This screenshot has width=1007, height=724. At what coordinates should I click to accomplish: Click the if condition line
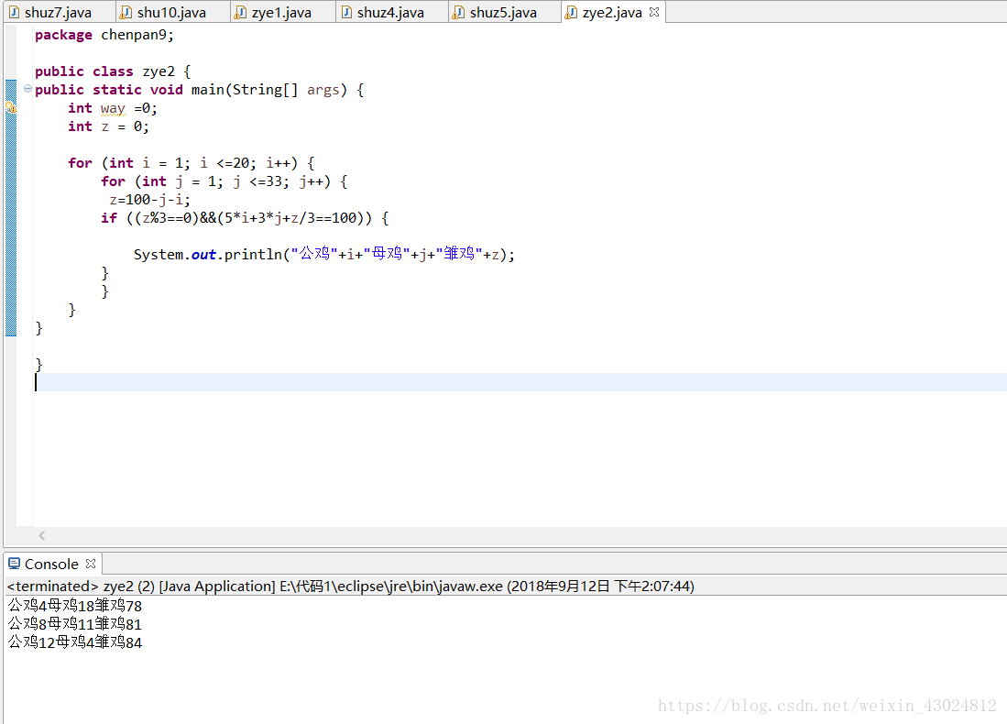point(245,218)
